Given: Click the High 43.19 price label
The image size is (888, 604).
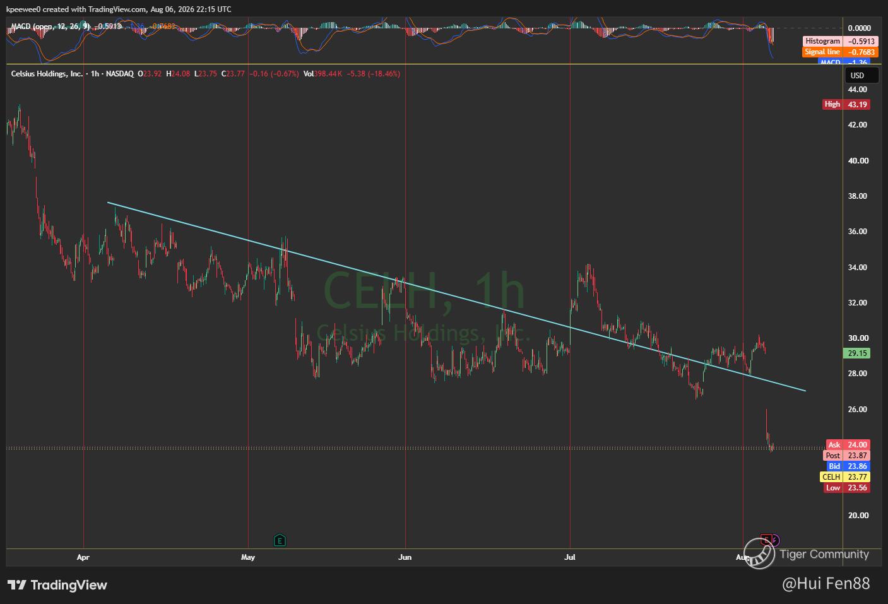Looking at the screenshot, I should coord(846,104).
